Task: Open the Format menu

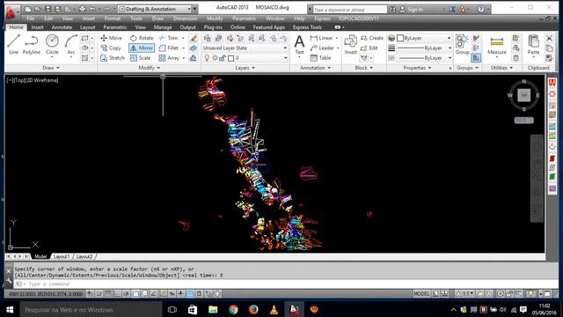Action: click(x=113, y=18)
